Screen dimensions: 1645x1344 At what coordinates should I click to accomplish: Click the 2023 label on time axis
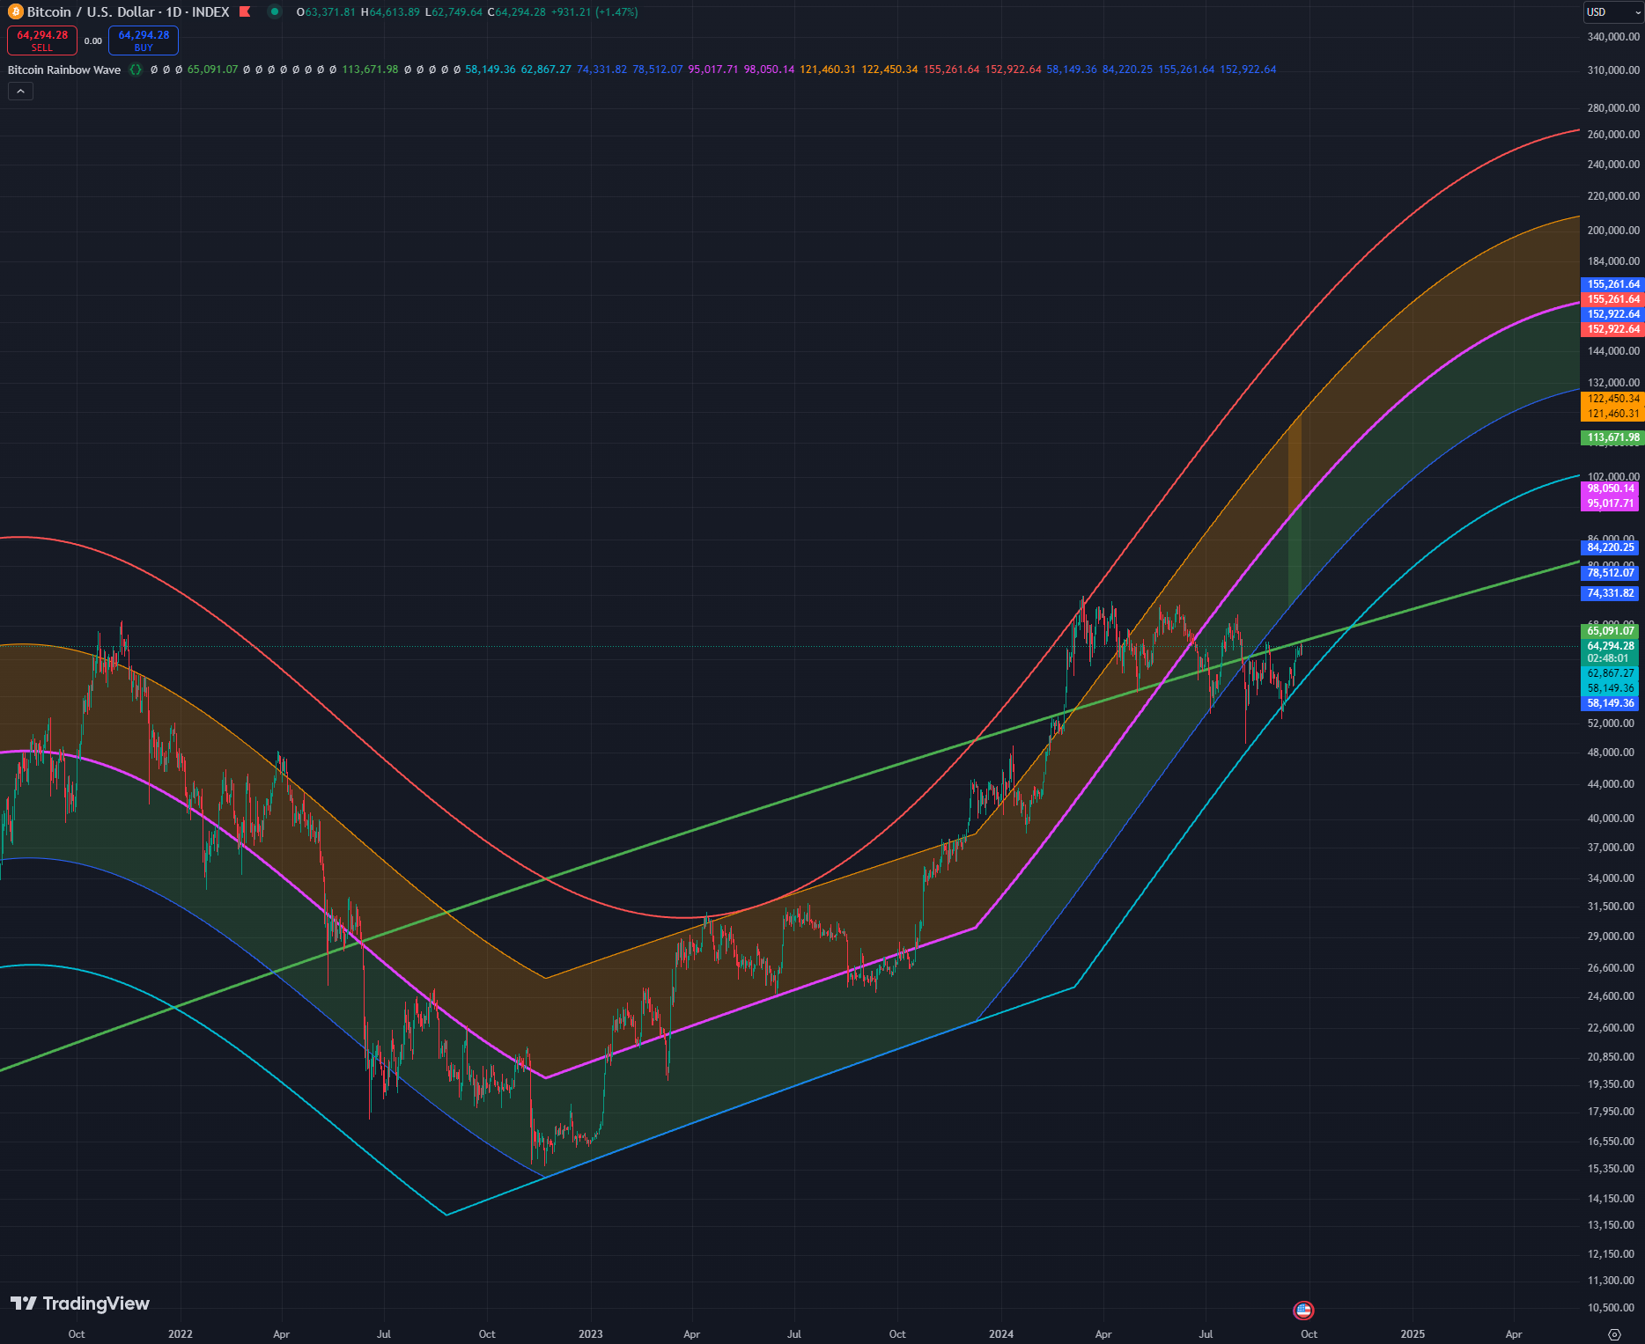(591, 1334)
